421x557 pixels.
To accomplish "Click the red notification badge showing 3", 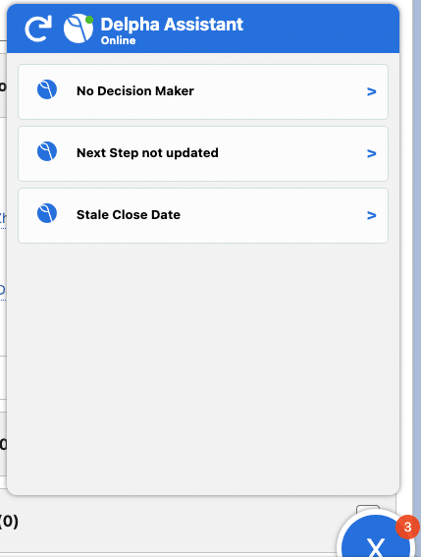I will (x=407, y=527).
